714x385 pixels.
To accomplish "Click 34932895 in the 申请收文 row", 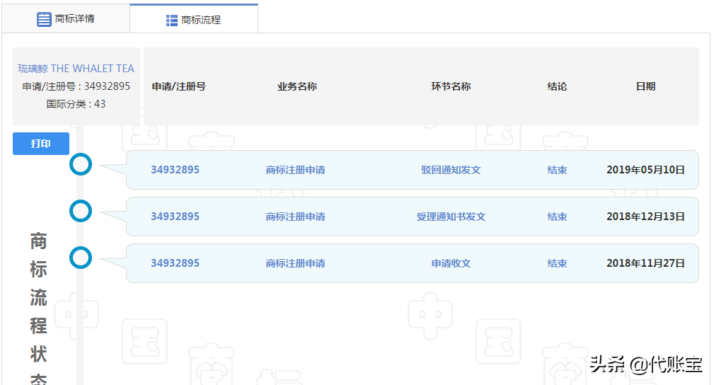I will [x=175, y=263].
